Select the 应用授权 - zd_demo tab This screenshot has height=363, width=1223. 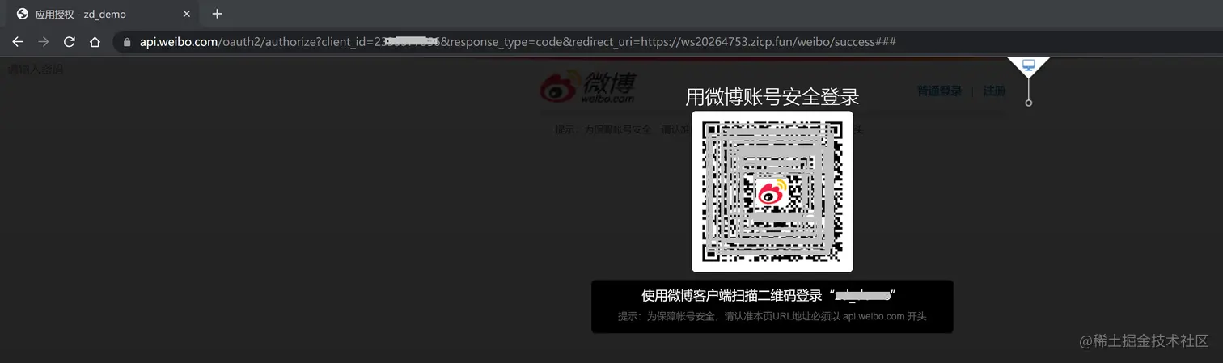point(102,14)
